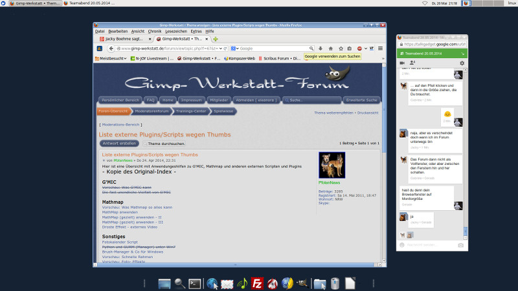This screenshot has height=291, width=518.
Task: Switch to Teamabend window in top taskbar
Action: click(x=89, y=3)
